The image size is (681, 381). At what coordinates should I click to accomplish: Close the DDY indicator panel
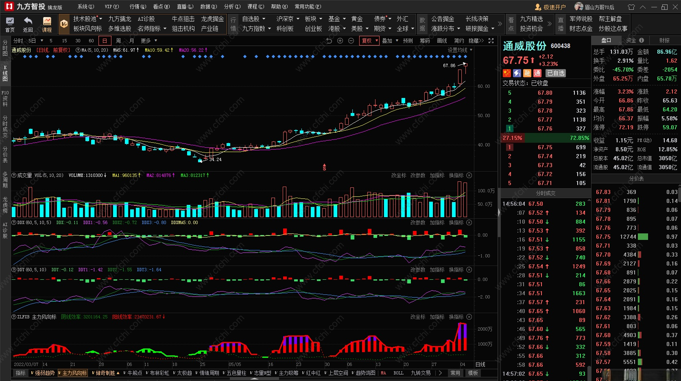tap(469, 270)
